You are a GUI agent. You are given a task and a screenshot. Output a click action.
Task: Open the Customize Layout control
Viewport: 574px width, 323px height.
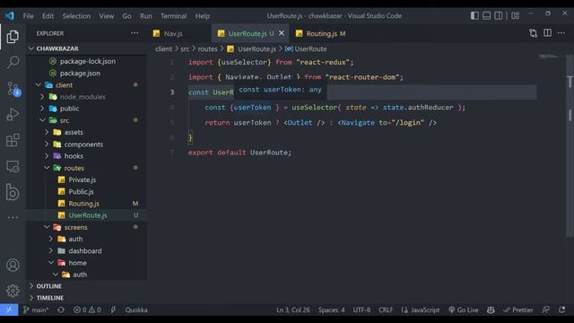click(x=515, y=16)
